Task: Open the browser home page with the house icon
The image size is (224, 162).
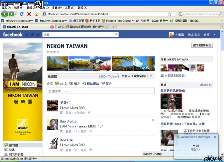Action: (x=36, y=14)
